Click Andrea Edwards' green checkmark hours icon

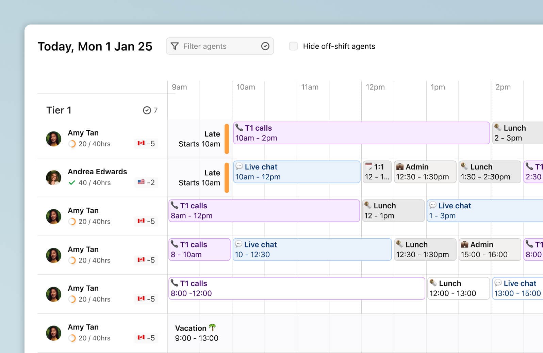[x=72, y=183]
